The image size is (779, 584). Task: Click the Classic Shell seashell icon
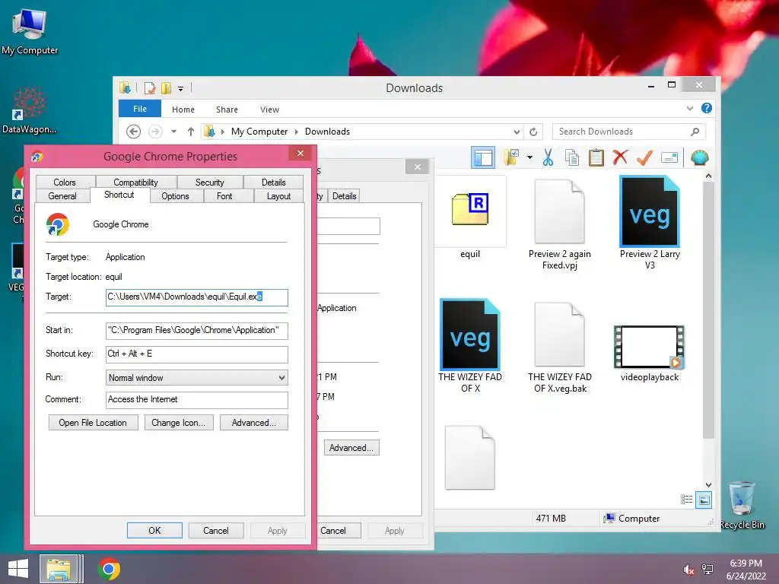[x=700, y=157]
